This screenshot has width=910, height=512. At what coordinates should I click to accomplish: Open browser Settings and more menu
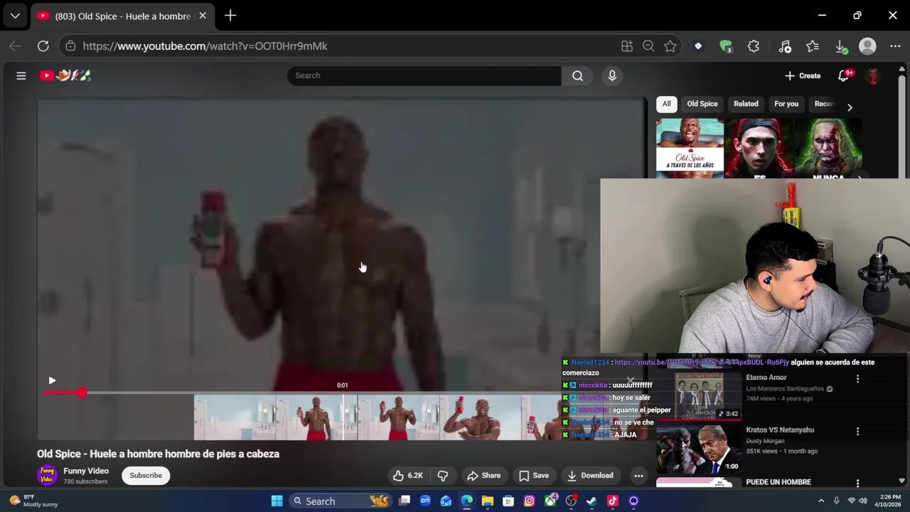895,46
